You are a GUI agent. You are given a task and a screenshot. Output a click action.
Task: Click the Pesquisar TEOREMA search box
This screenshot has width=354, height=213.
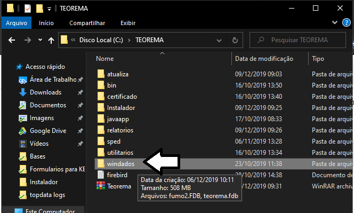point(297,40)
